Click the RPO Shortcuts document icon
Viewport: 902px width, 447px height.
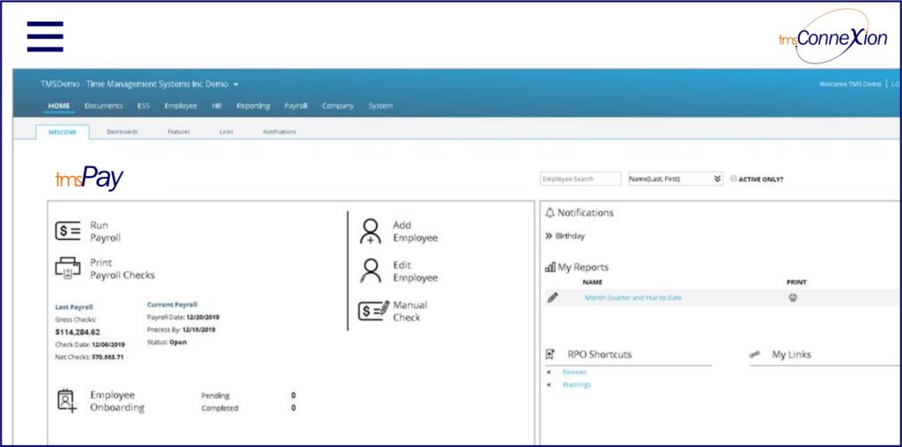tap(550, 355)
